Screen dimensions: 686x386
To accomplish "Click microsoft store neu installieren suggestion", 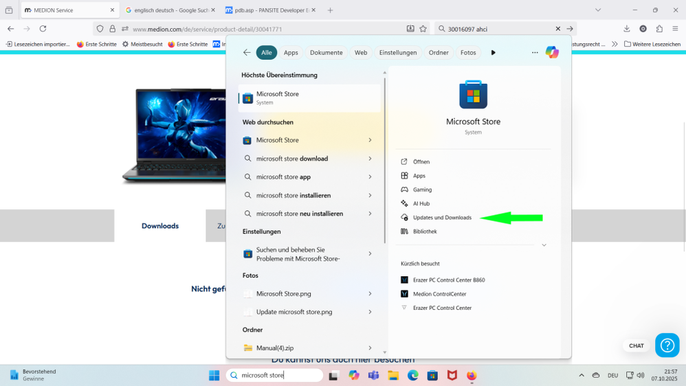I will click(x=300, y=214).
